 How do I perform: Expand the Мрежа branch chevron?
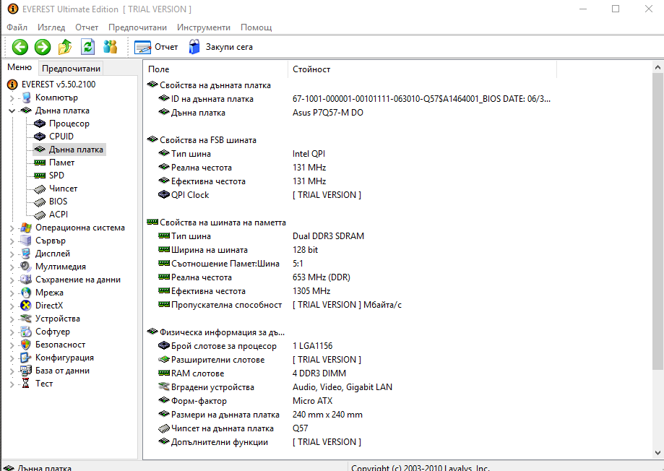click(12, 293)
